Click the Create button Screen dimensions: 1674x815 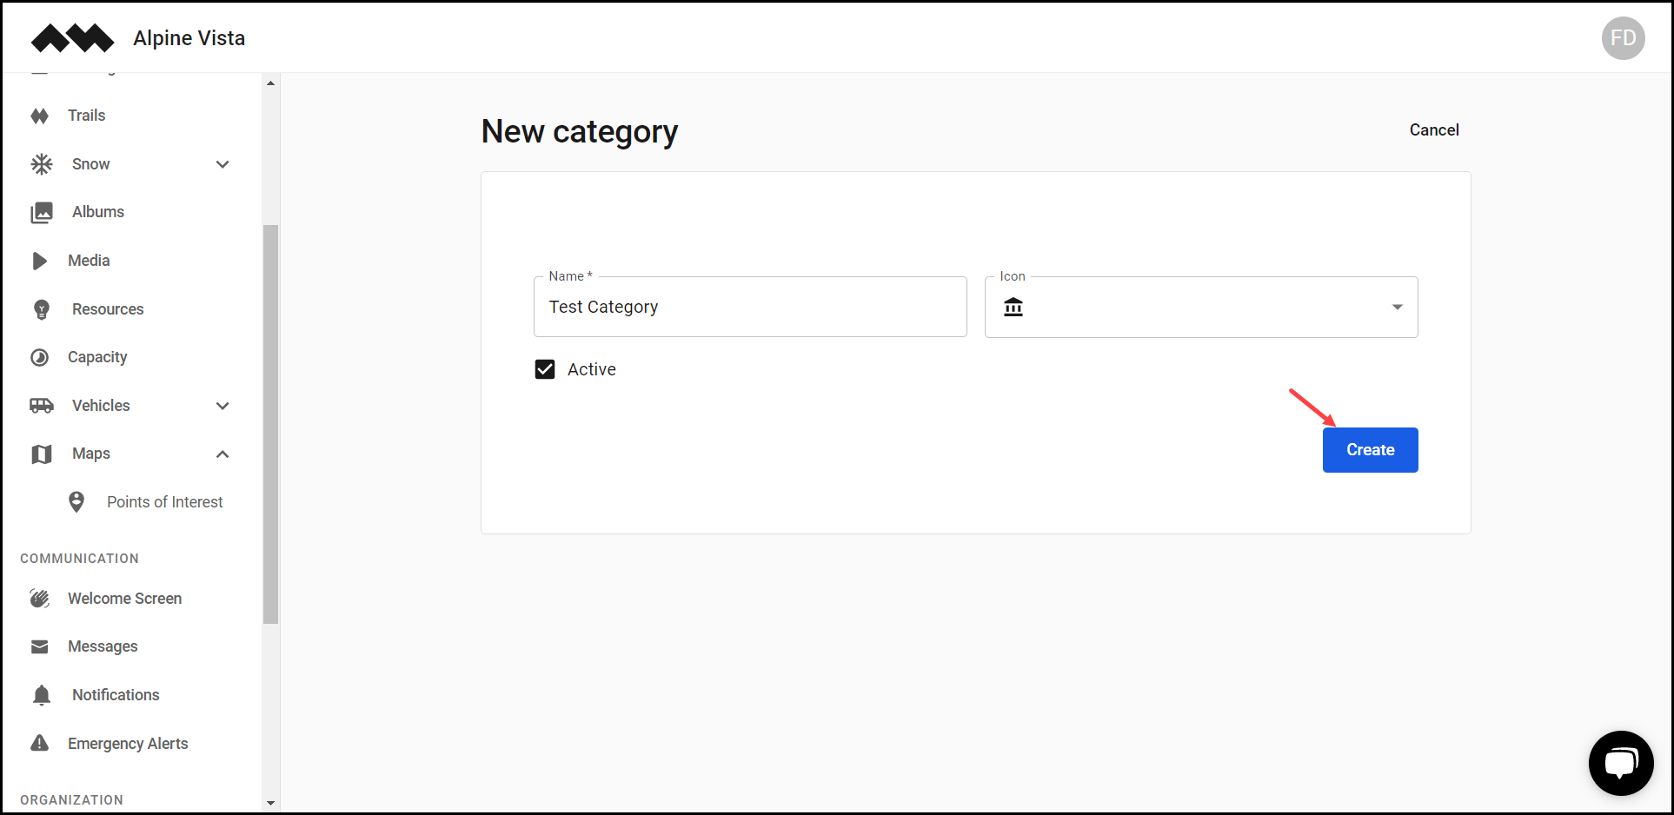pos(1370,449)
